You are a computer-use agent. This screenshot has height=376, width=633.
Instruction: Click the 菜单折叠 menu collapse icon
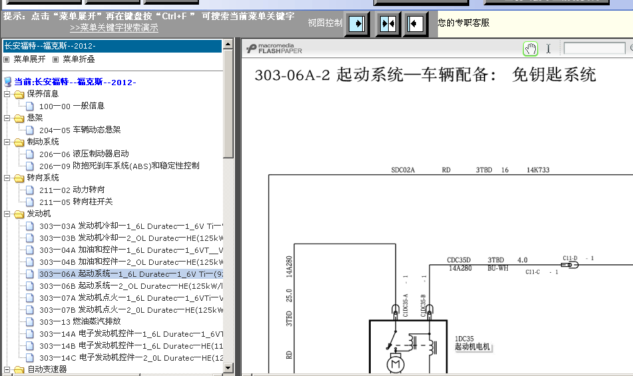pos(56,59)
